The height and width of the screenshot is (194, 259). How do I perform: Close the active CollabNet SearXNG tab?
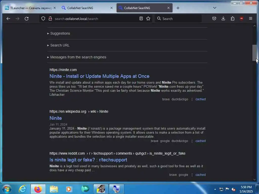168,8
